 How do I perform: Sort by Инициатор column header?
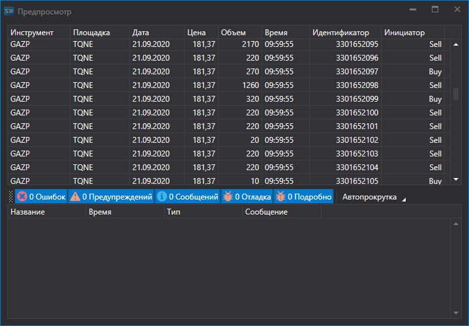pos(413,33)
